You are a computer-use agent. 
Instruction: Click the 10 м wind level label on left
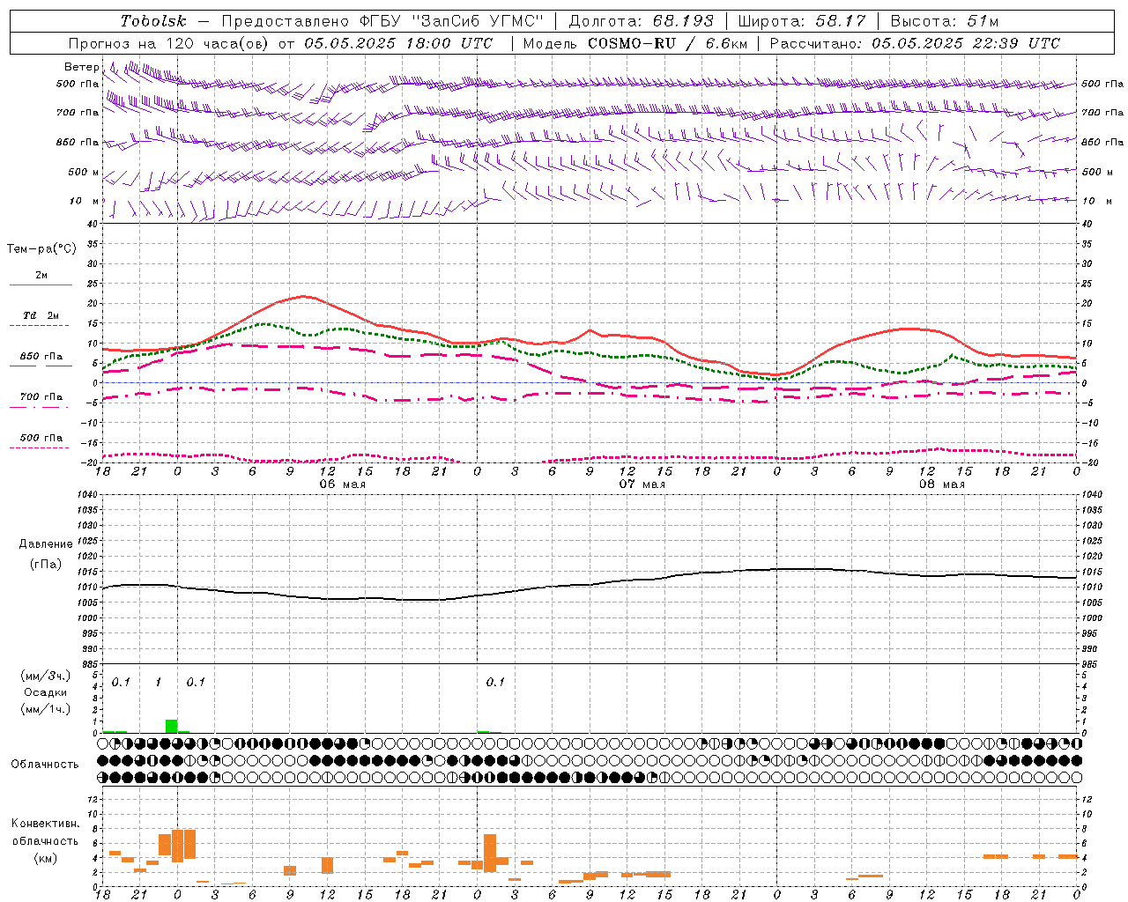(85, 201)
